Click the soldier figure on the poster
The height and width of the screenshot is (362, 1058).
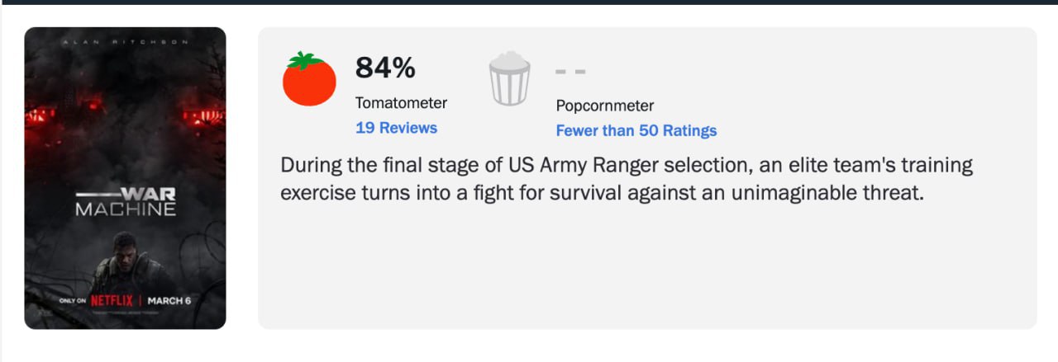pyautogui.click(x=122, y=260)
